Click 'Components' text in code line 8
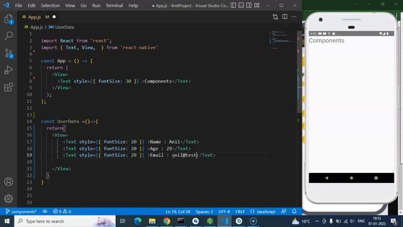This screenshot has width=403, height=227. (158, 81)
